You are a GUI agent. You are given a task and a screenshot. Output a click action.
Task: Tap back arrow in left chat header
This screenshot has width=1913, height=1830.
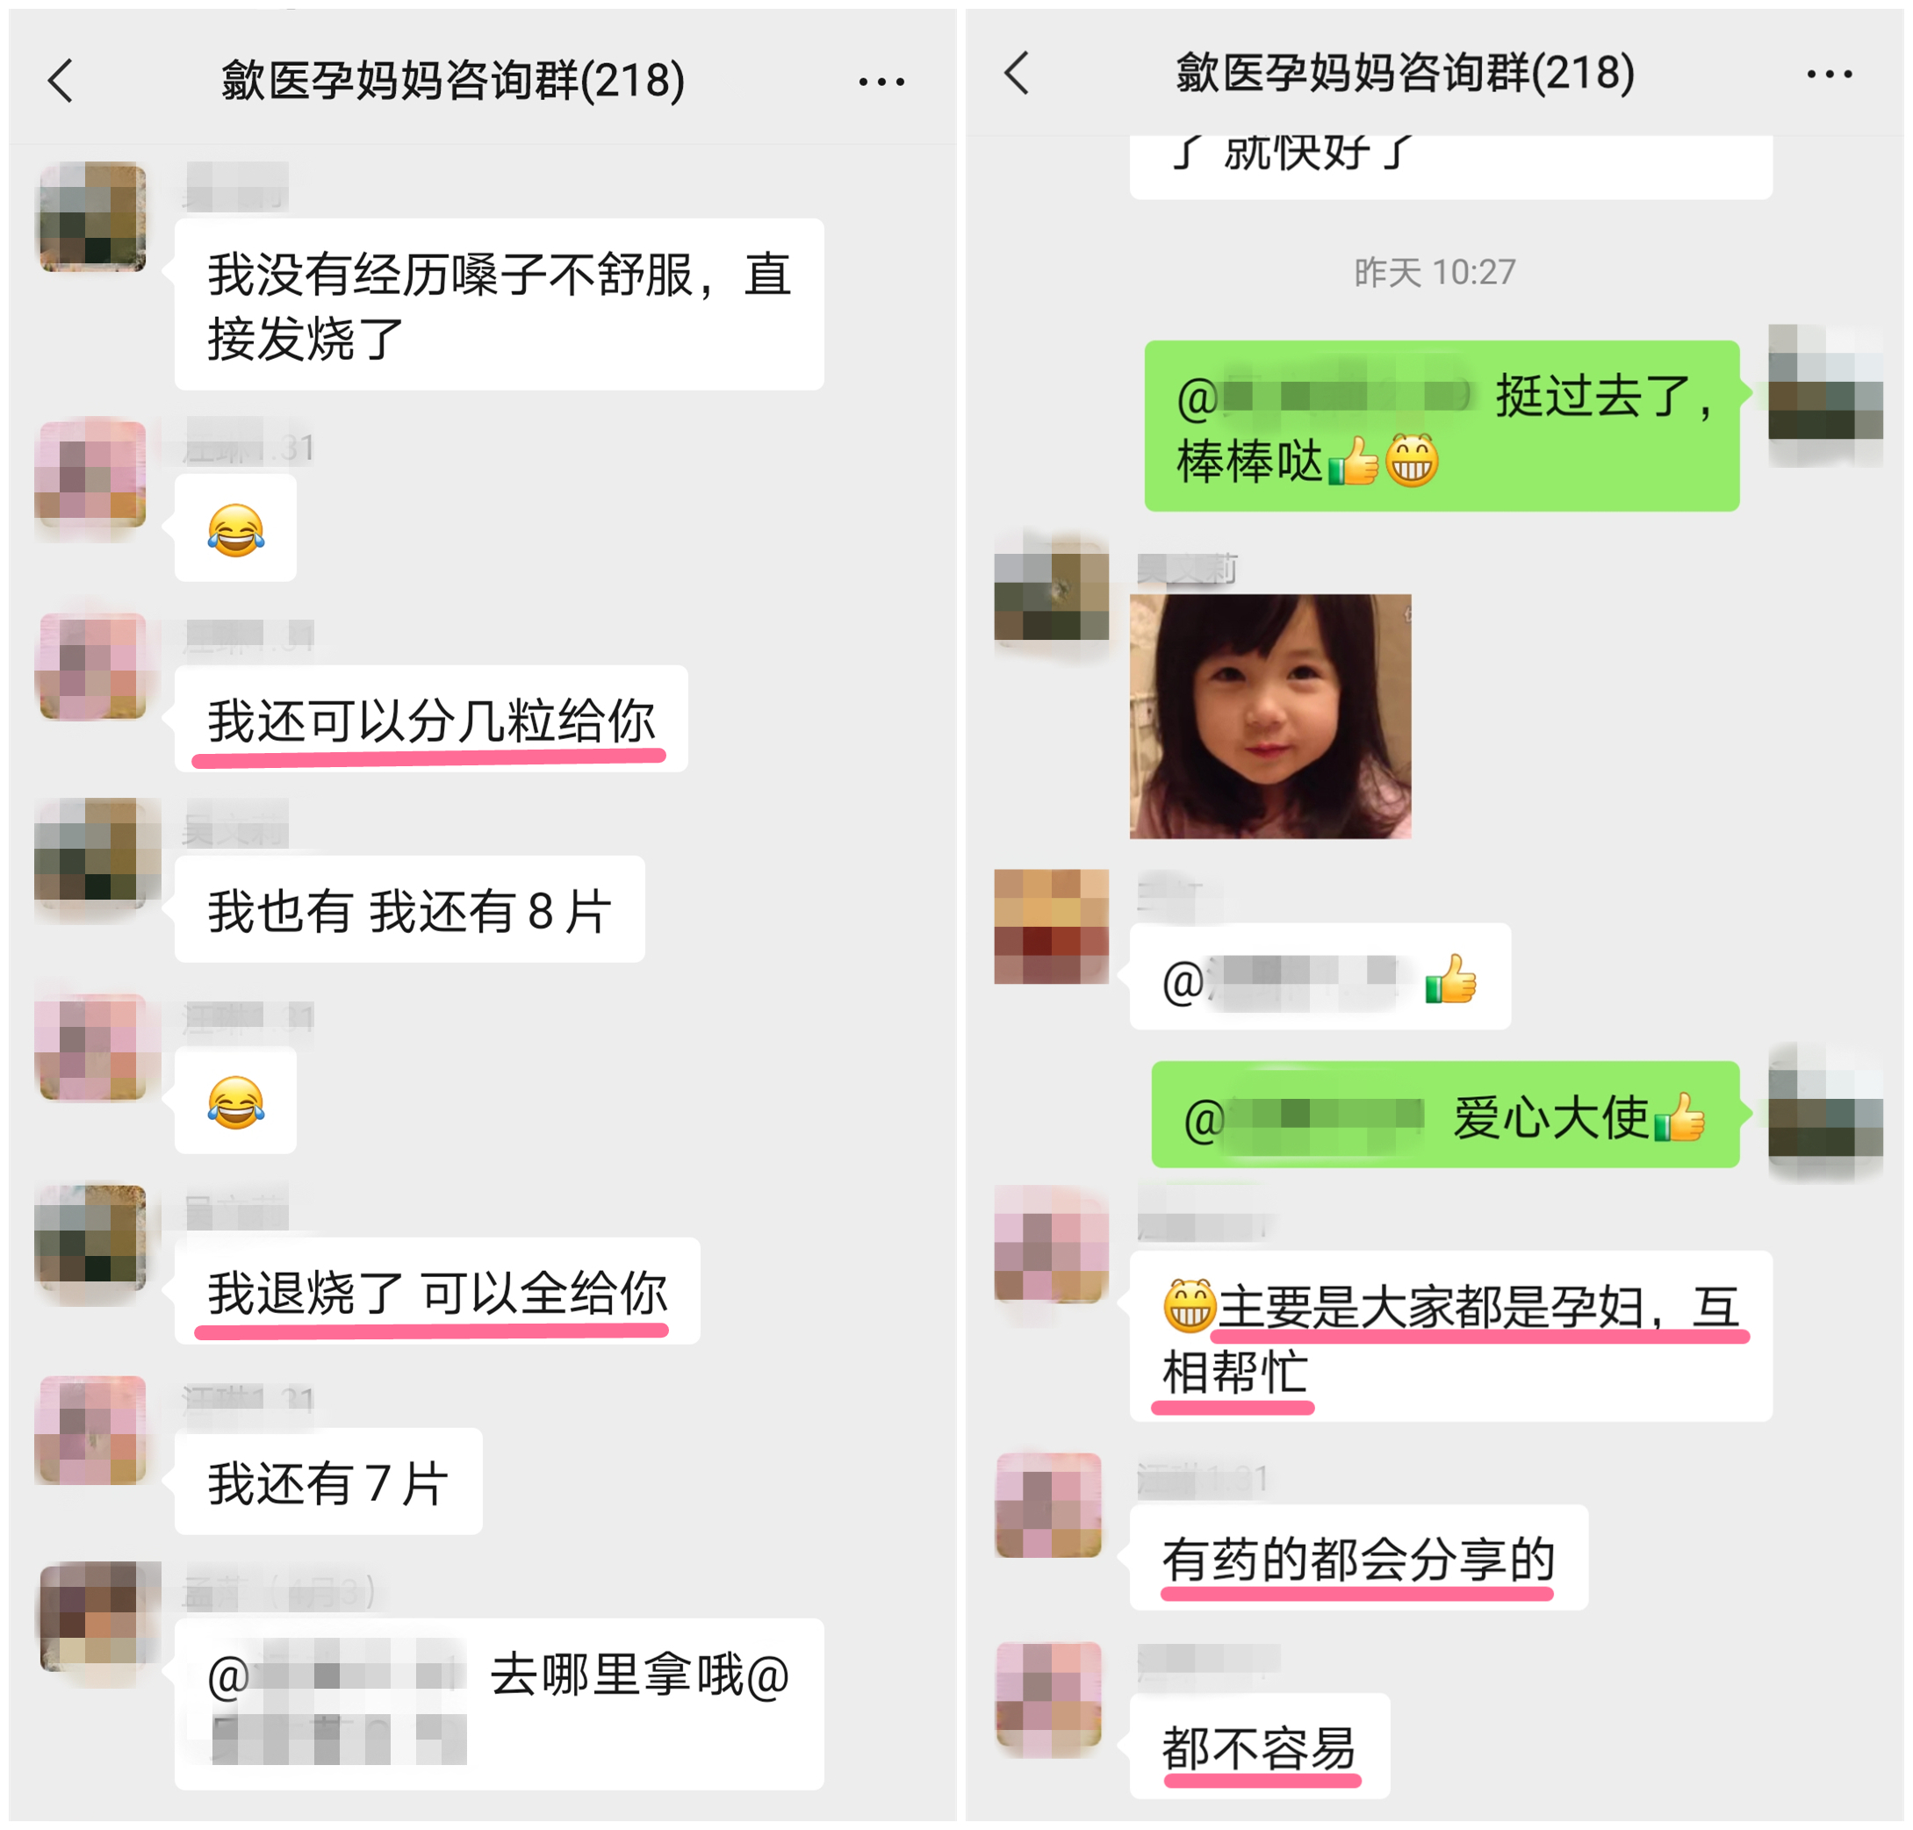[x=61, y=80]
